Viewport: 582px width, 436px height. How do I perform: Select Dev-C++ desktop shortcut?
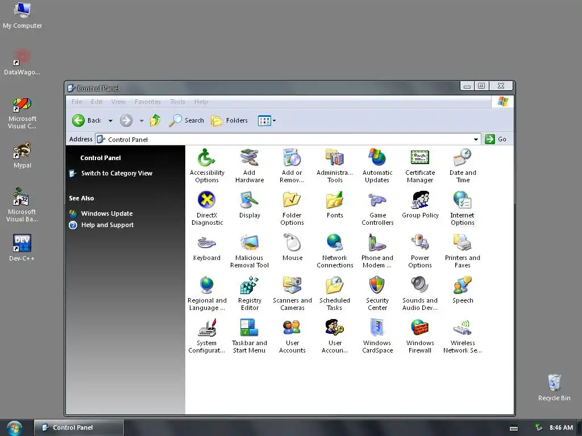[22, 248]
